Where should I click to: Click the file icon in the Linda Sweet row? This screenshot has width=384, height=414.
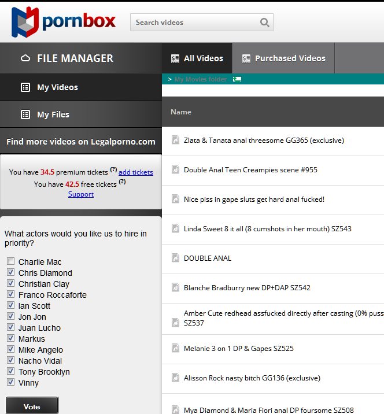click(x=175, y=228)
